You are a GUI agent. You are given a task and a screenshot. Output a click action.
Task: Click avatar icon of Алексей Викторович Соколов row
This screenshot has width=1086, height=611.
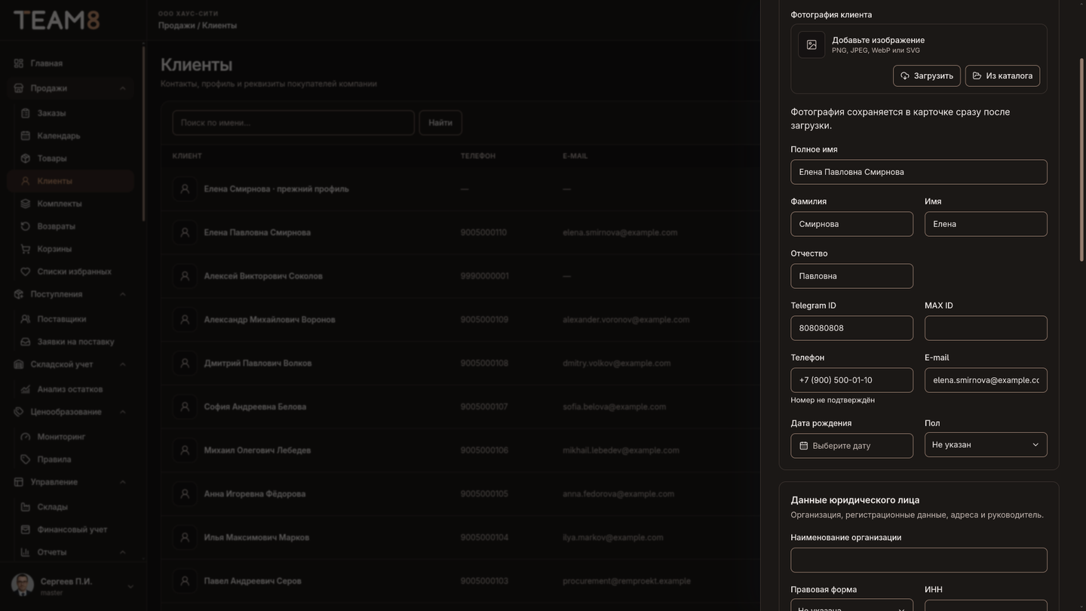coord(185,276)
